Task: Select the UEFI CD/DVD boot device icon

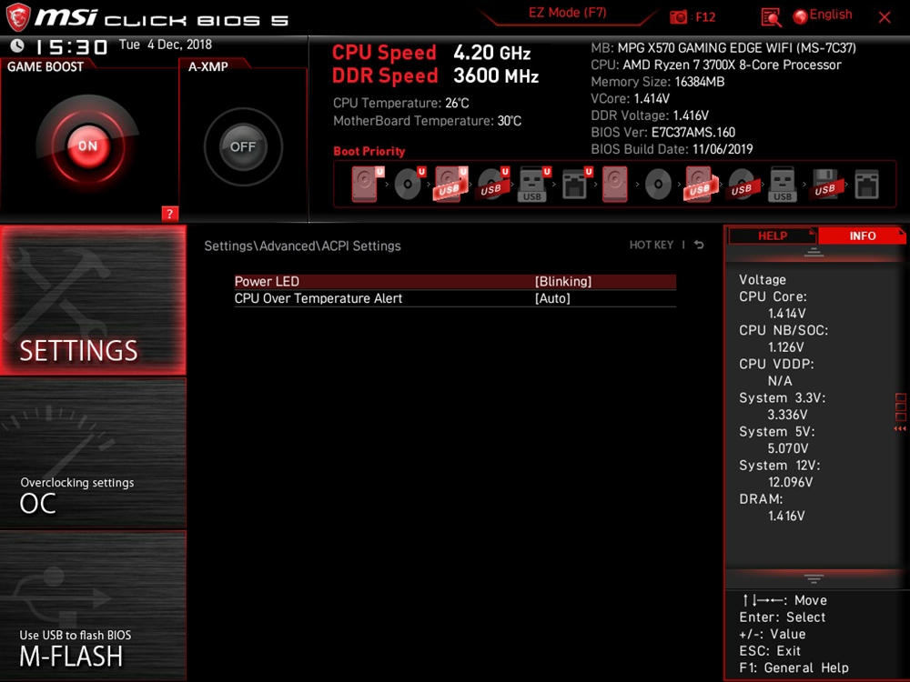Action: tap(409, 184)
